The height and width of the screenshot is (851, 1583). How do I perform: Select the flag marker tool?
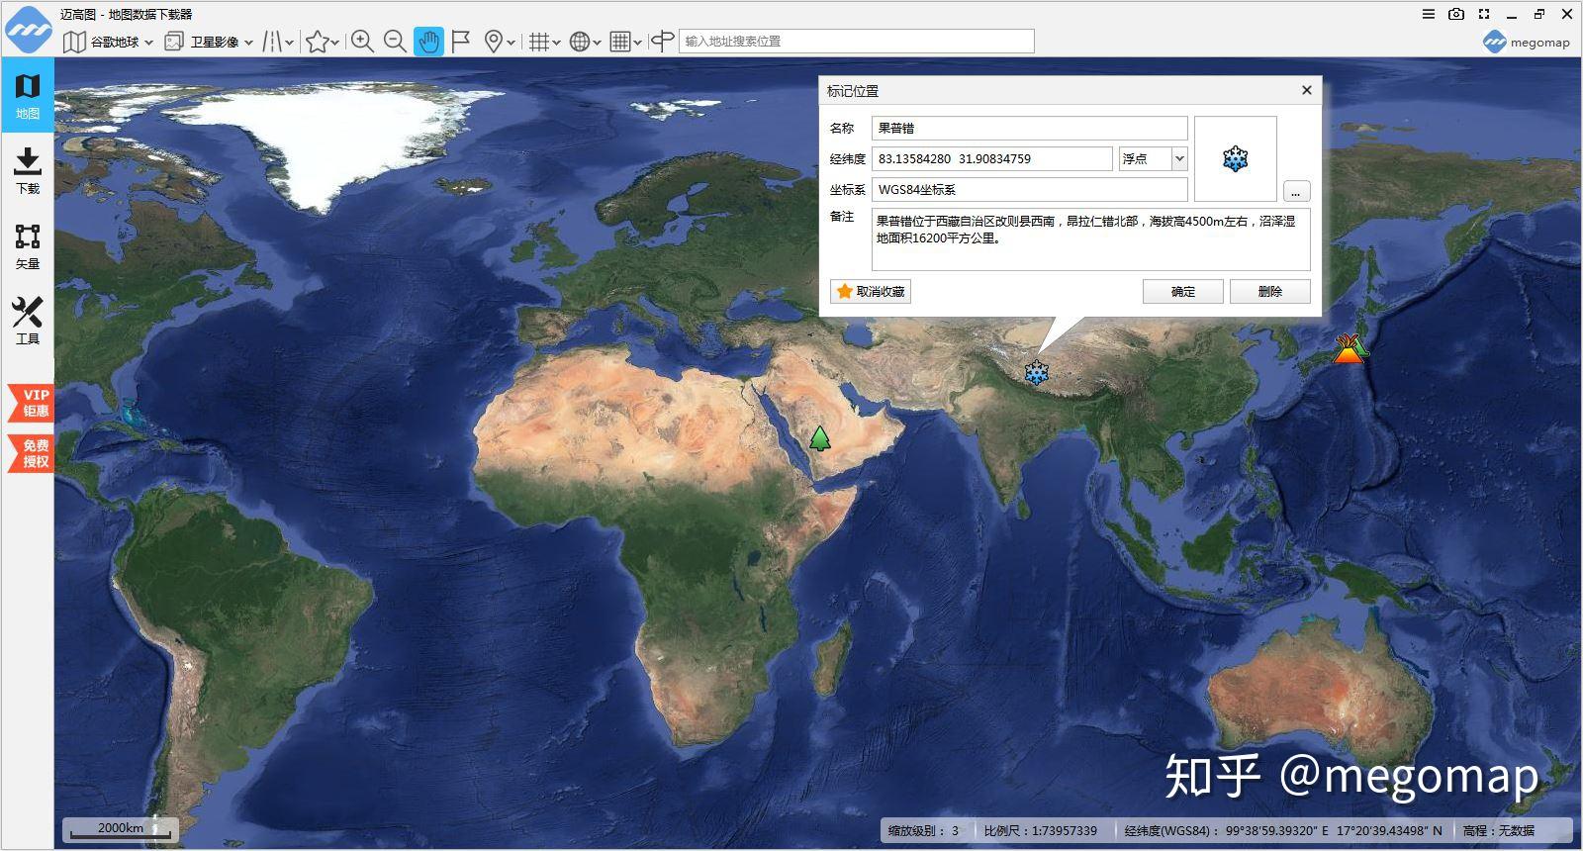click(x=460, y=42)
